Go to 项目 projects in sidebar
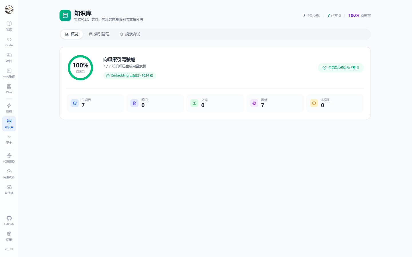The image size is (412, 257). coord(9,57)
